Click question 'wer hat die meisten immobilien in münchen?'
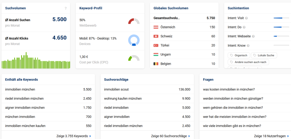Viewport: 291px width, 139px height. (235, 117)
